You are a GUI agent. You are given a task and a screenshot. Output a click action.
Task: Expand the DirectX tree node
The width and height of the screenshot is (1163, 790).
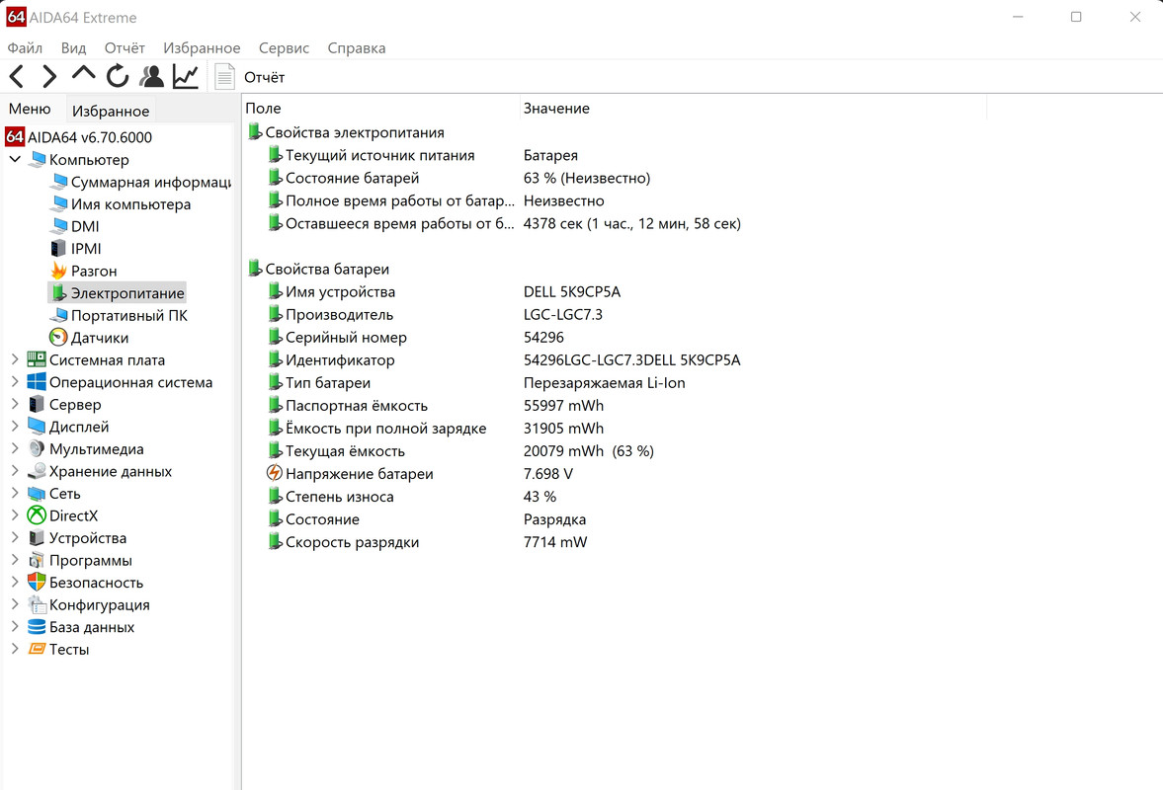coord(15,515)
